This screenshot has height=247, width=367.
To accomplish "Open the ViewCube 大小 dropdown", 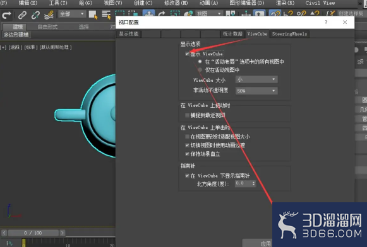I will pyautogui.click(x=256, y=79).
